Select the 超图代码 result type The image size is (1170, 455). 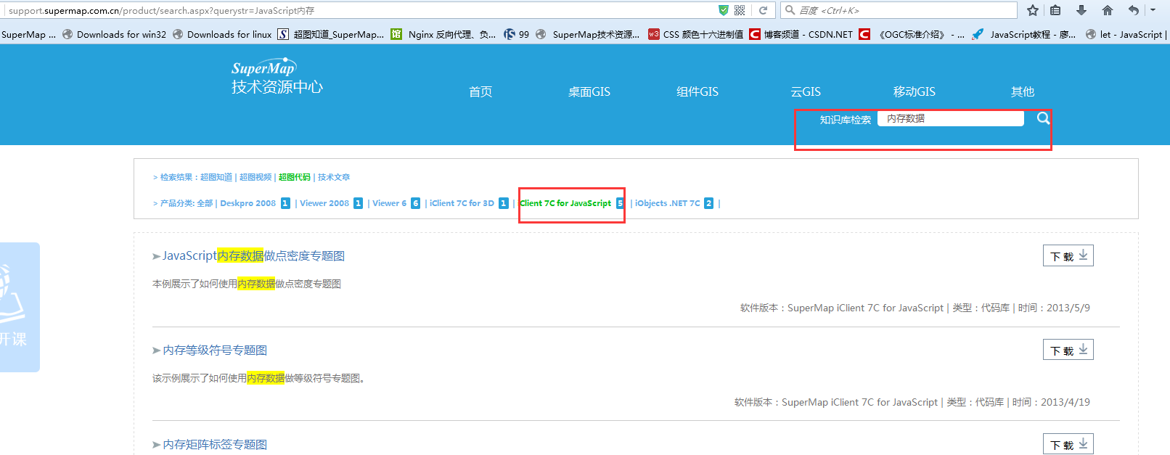(295, 177)
